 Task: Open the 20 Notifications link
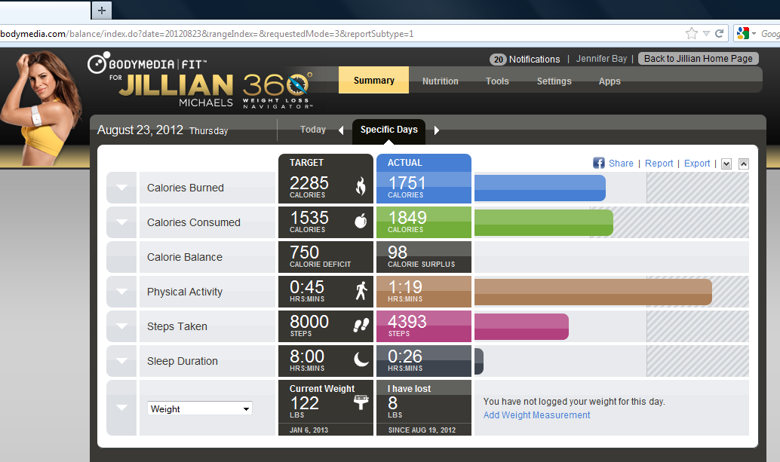point(525,59)
